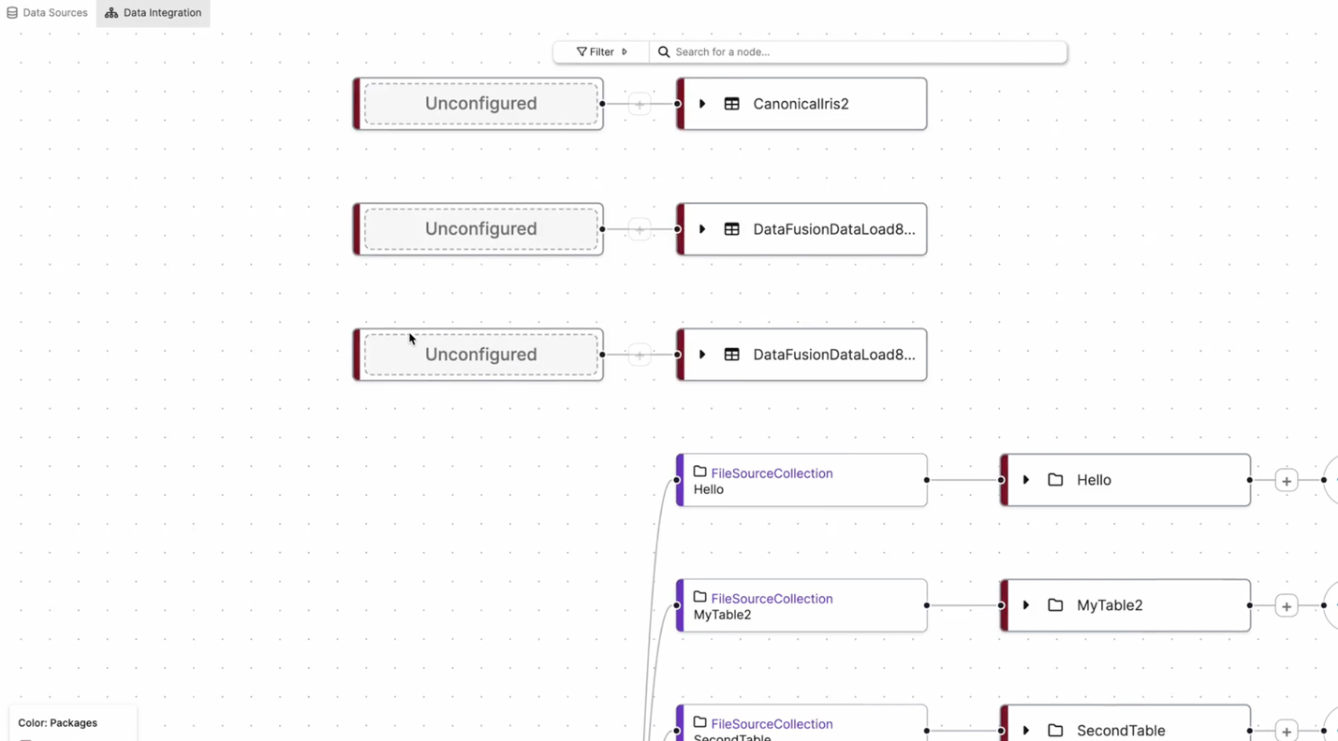Click the plus connector before the CanonicalIris2 node

pos(640,104)
